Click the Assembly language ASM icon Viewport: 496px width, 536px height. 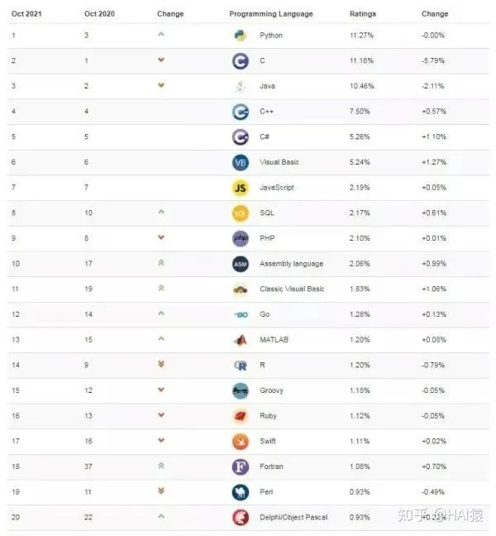click(240, 264)
